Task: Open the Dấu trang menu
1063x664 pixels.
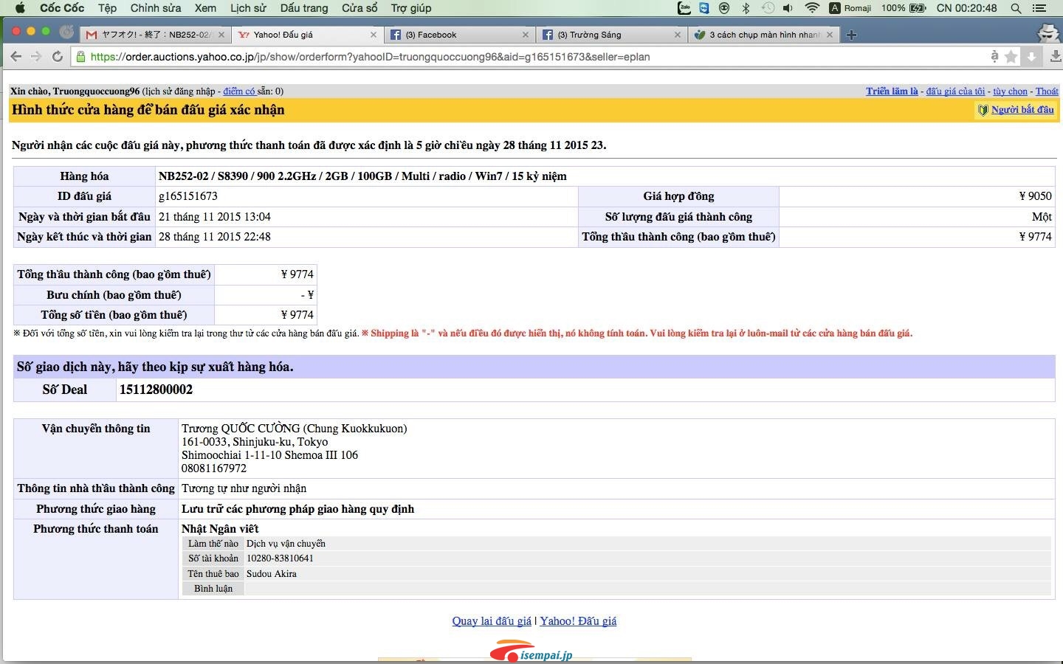Action: (304, 8)
